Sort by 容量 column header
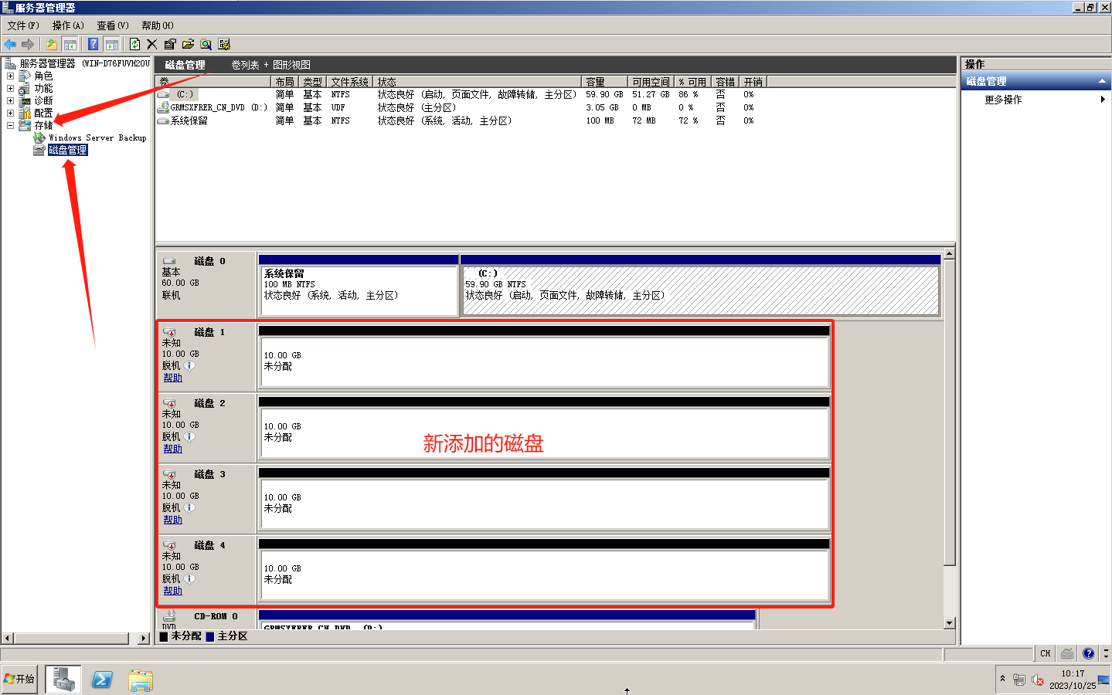The image size is (1112, 695). pyautogui.click(x=604, y=82)
